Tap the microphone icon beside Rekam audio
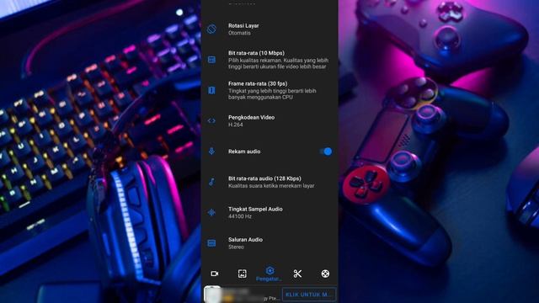 pyautogui.click(x=211, y=151)
